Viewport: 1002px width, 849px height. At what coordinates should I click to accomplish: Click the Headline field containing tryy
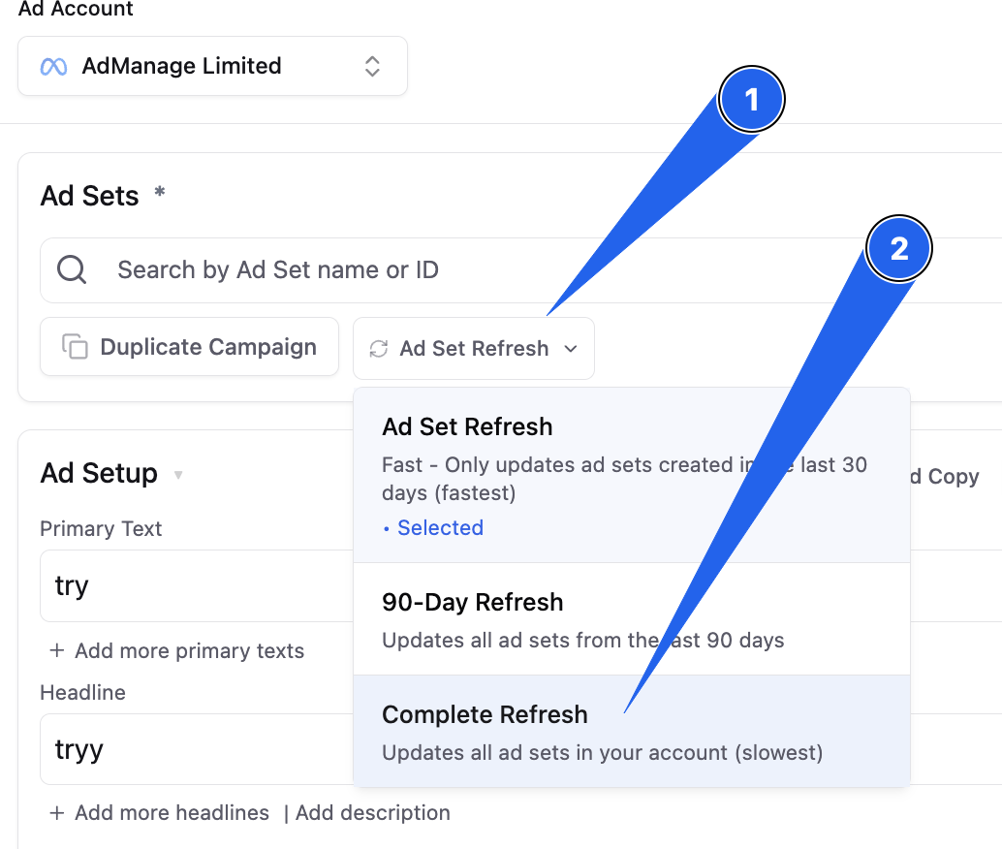pos(197,749)
